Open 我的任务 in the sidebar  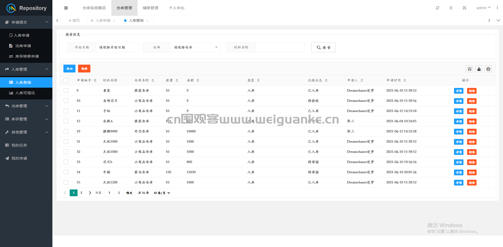click(x=26, y=145)
